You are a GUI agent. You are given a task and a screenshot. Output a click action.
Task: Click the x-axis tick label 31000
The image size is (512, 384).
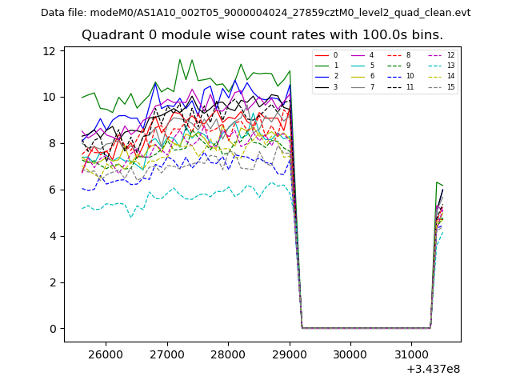(411, 354)
